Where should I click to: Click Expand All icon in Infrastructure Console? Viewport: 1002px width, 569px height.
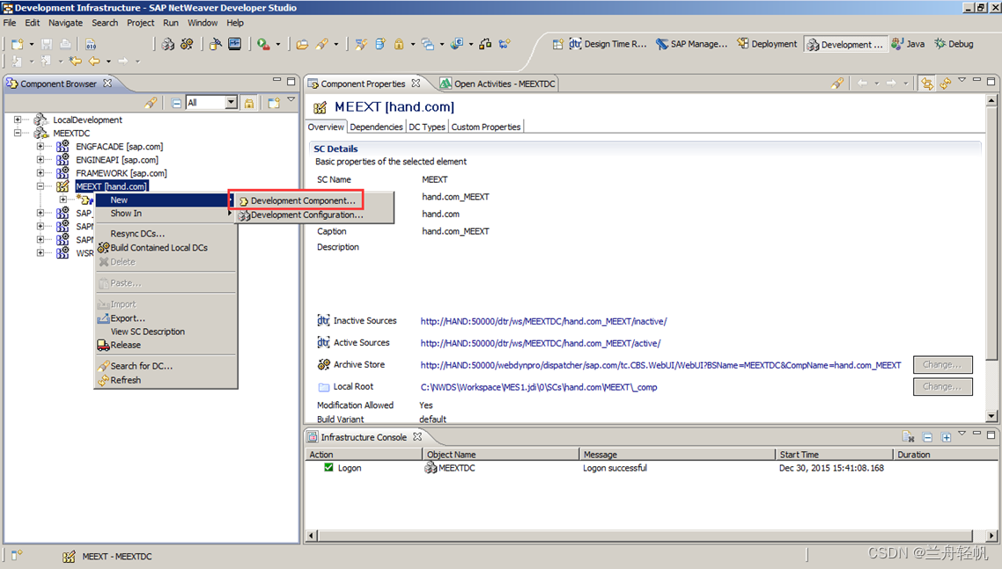coord(946,437)
